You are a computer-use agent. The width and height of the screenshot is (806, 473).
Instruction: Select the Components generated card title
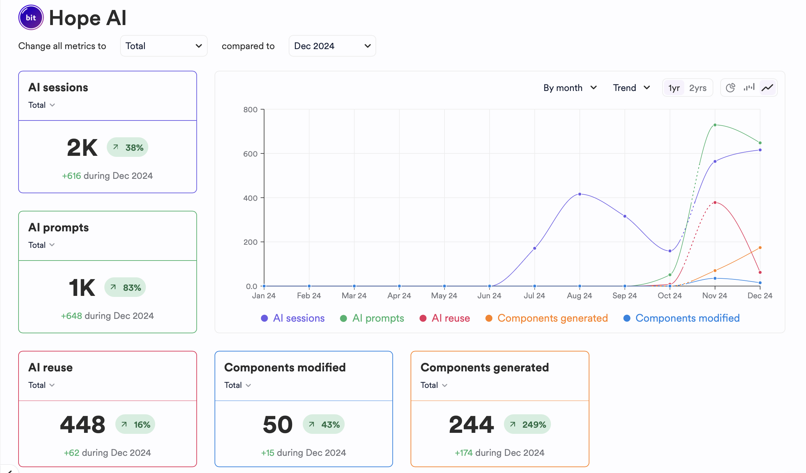485,368
